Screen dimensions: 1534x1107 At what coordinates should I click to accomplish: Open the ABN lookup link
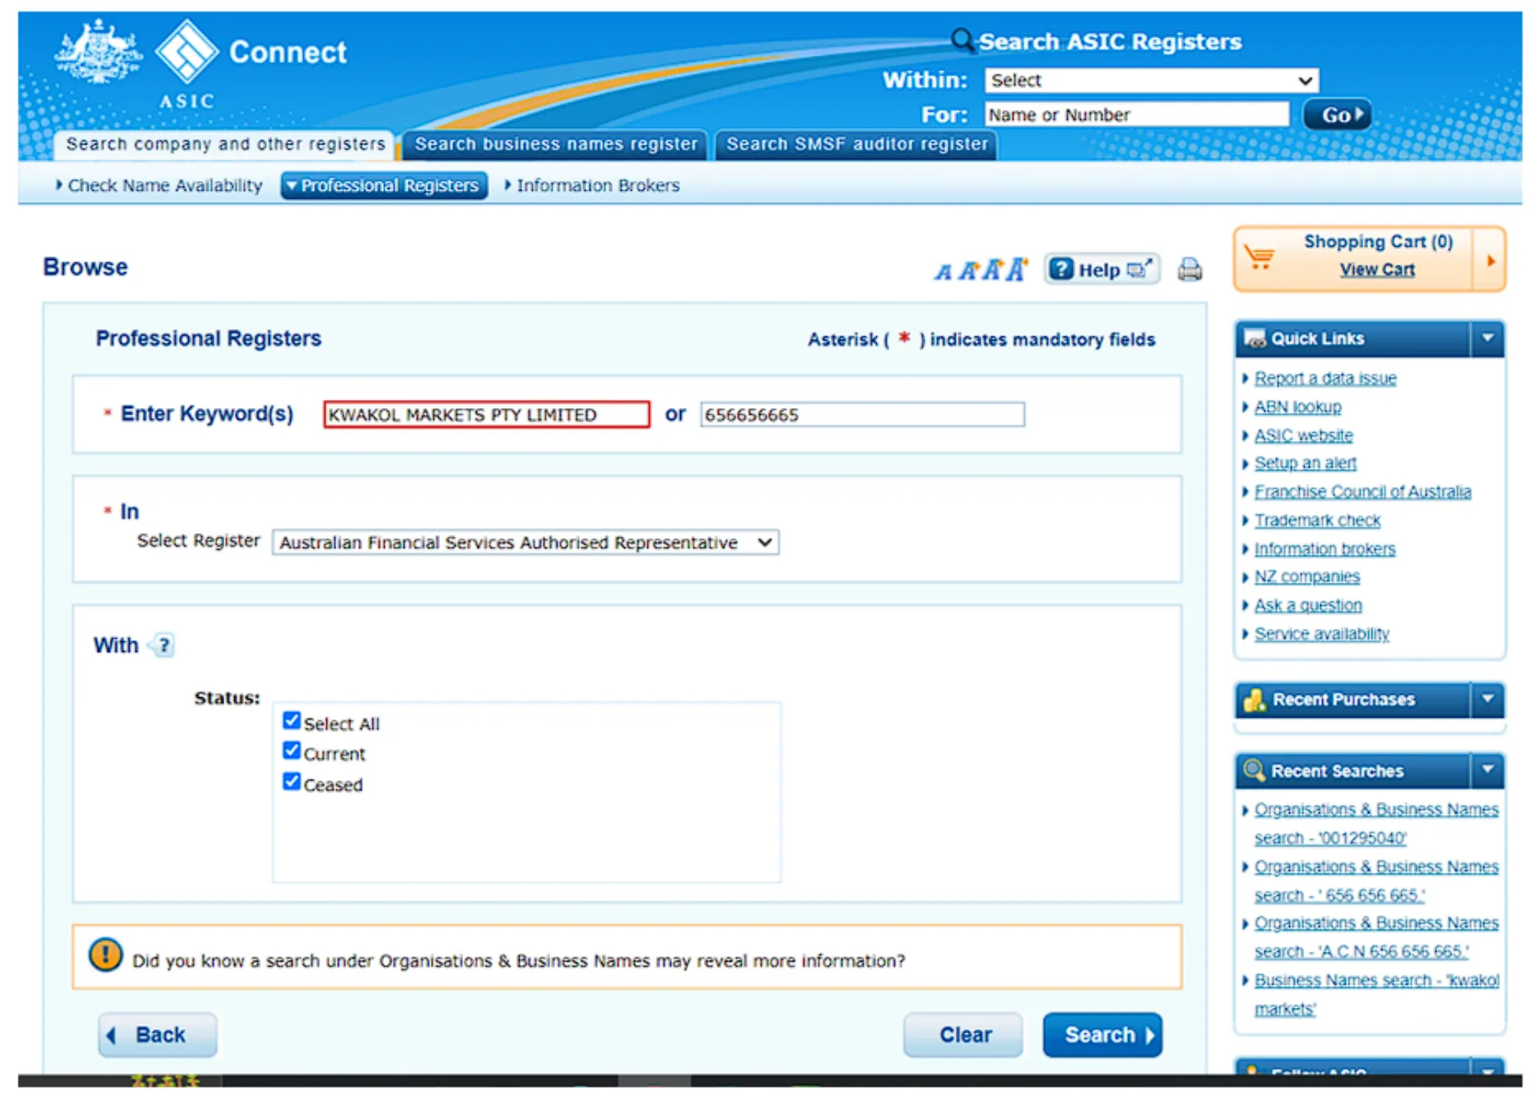[1297, 406]
